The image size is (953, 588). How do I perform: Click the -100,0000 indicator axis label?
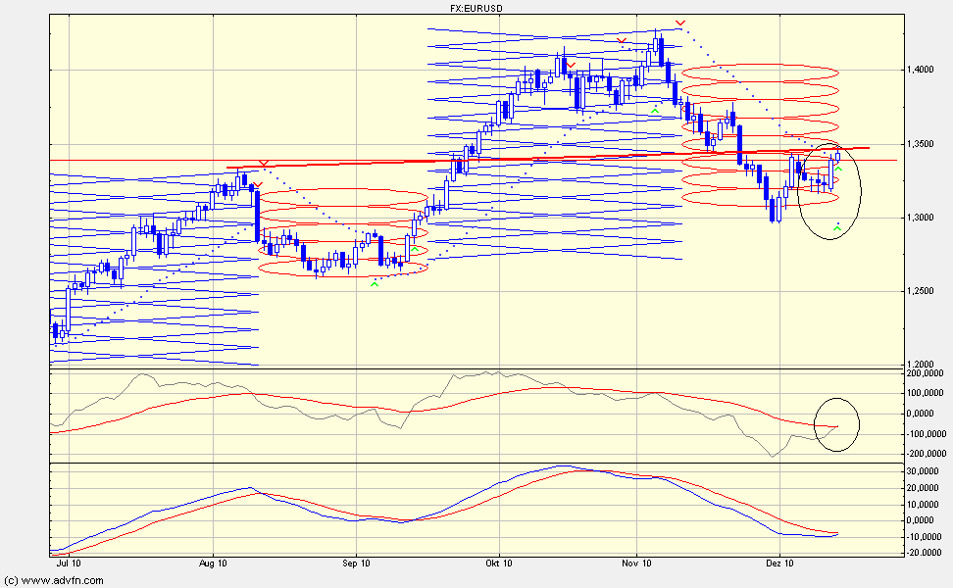pos(925,434)
